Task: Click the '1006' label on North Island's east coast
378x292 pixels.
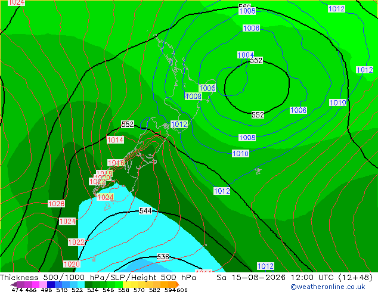Action: [x=207, y=88]
